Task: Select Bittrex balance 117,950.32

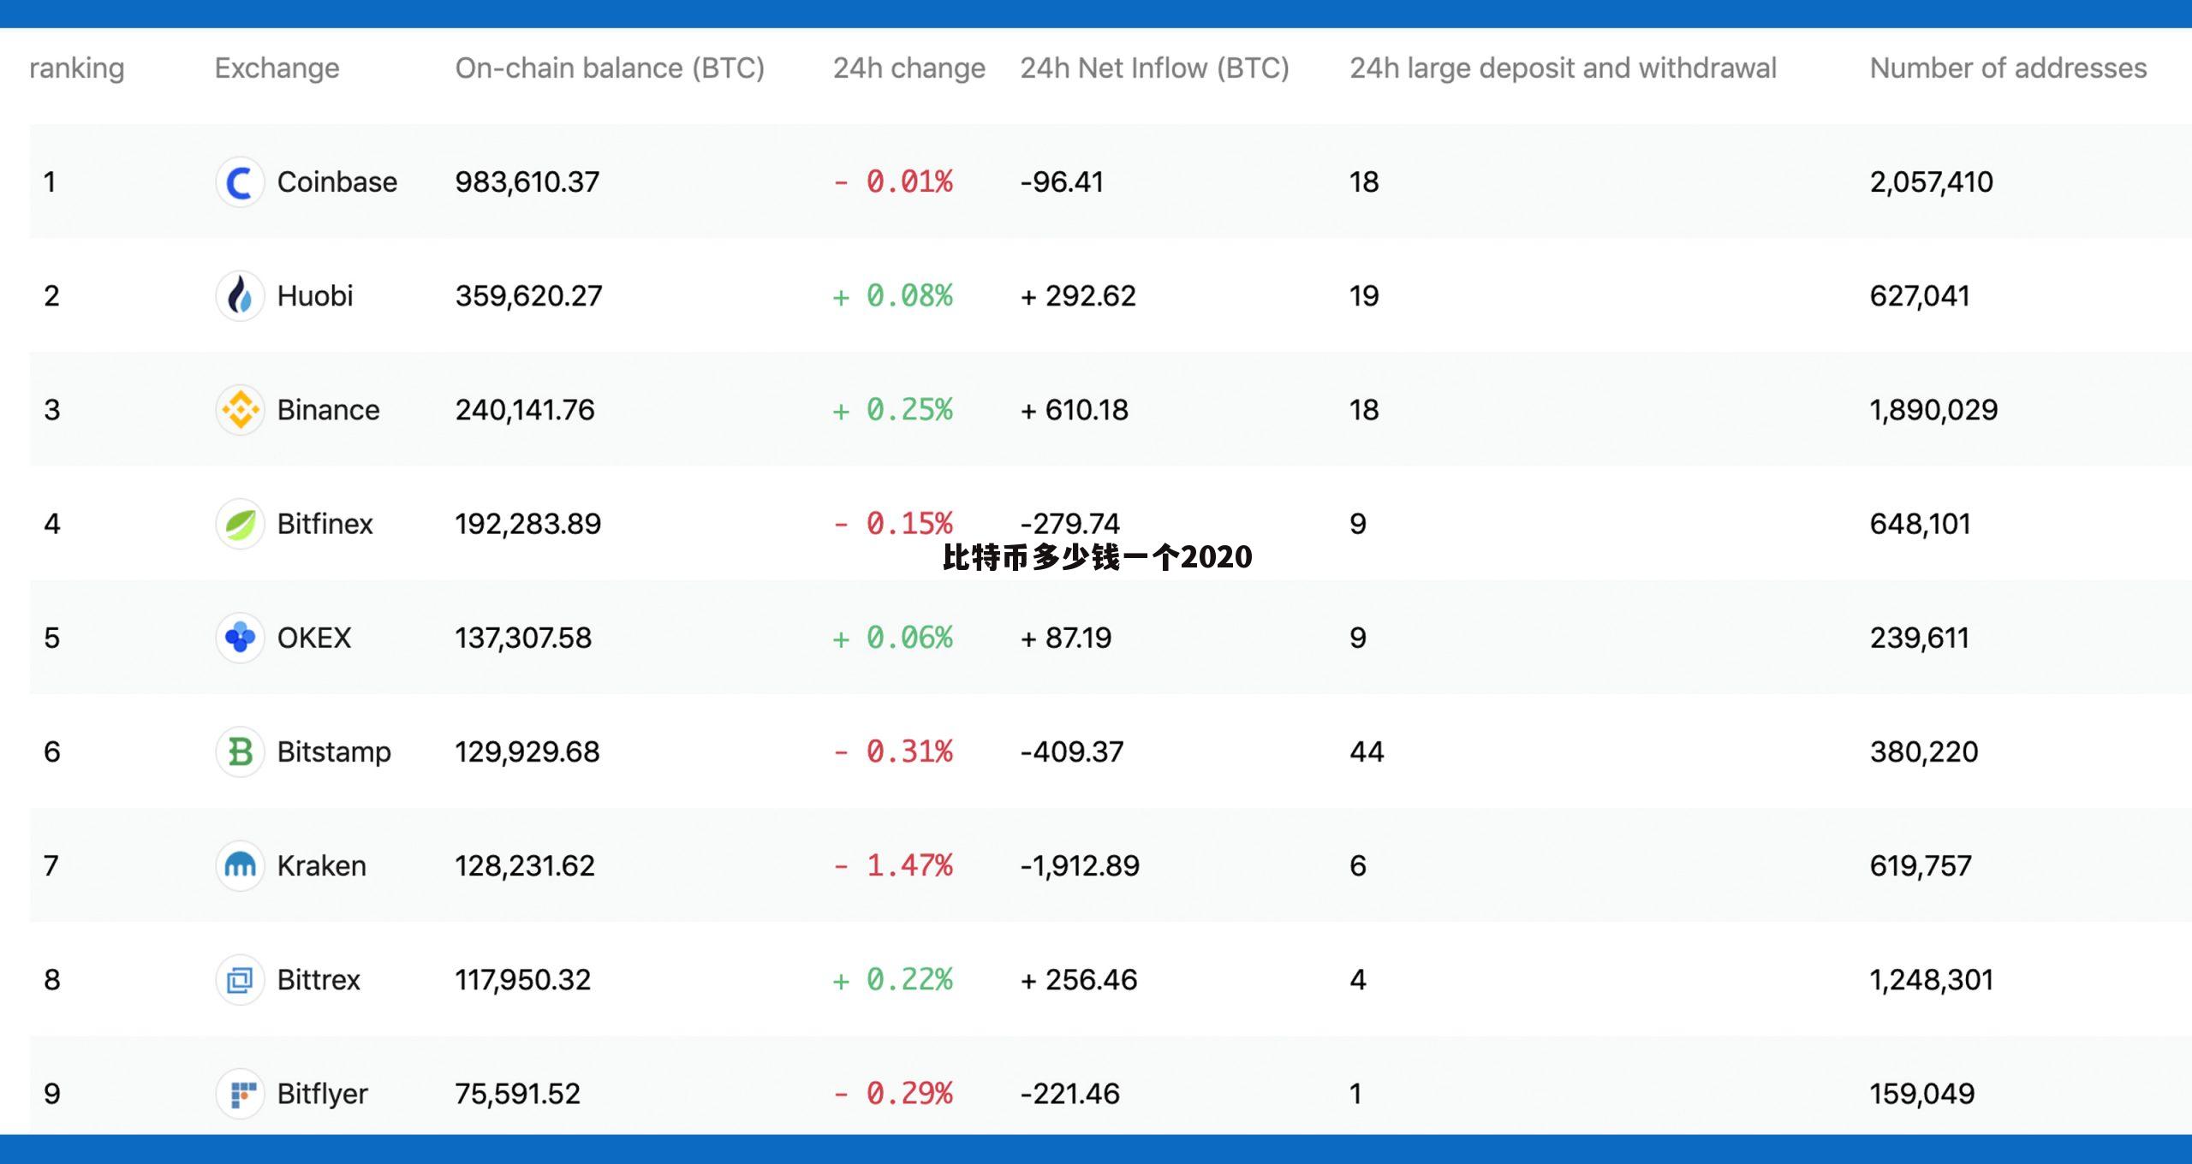Action: click(x=523, y=979)
